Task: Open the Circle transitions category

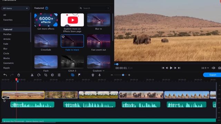Action: (6, 53)
